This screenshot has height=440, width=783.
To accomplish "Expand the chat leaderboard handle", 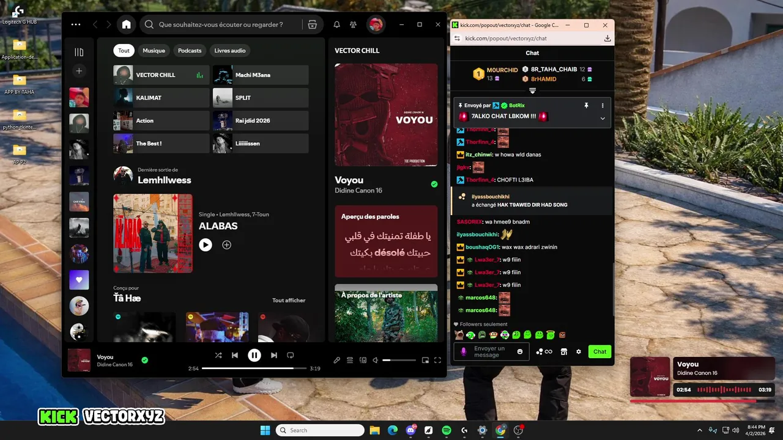I will (532, 91).
